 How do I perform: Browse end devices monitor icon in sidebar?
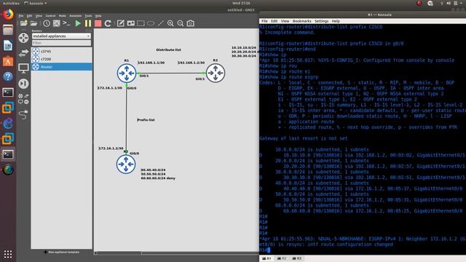click(x=23, y=68)
